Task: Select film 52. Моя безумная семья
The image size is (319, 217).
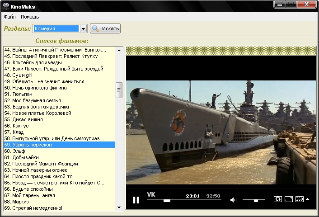Action: pyautogui.click(x=59, y=100)
